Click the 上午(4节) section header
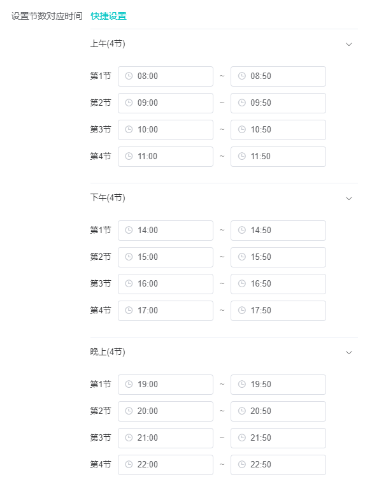This screenshot has width=386, height=484. [224, 44]
